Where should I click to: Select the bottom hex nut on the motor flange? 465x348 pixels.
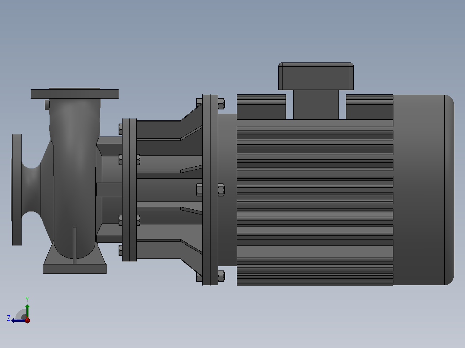pyautogui.click(x=221, y=276)
